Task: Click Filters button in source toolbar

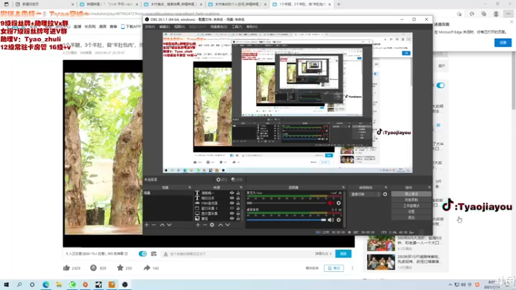Action: coord(237,180)
